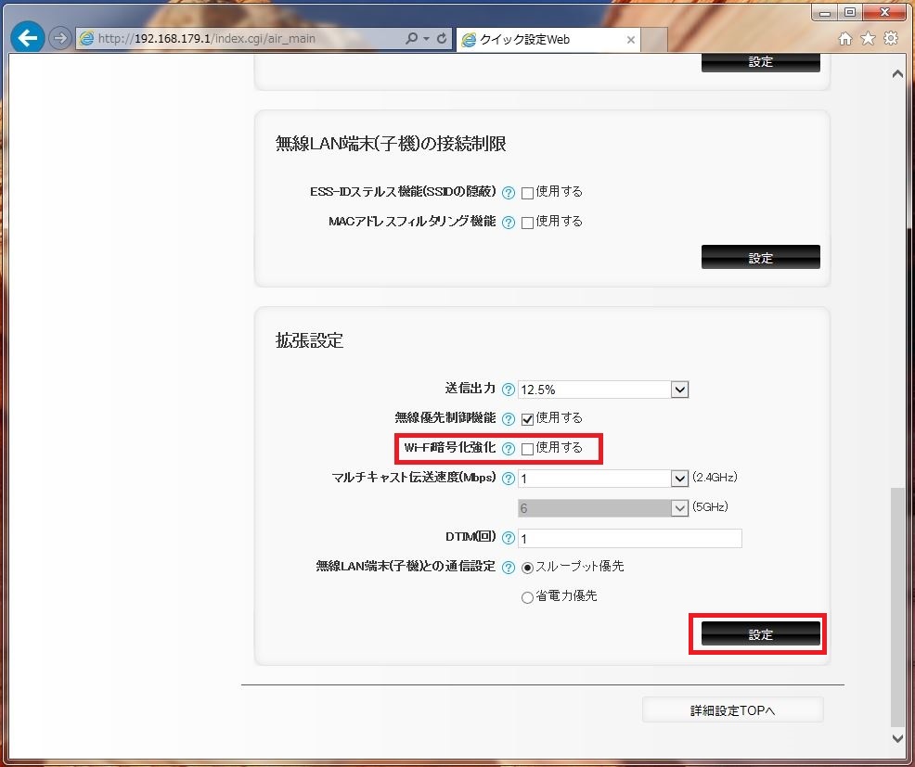
Task: Minimize the browser window
Action: [x=825, y=12]
